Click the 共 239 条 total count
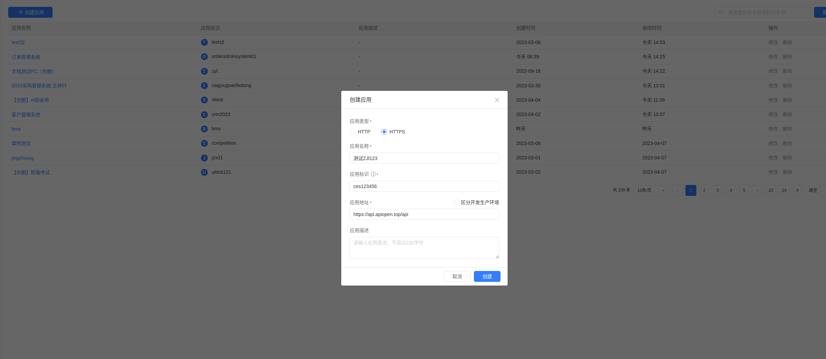 [x=621, y=190]
